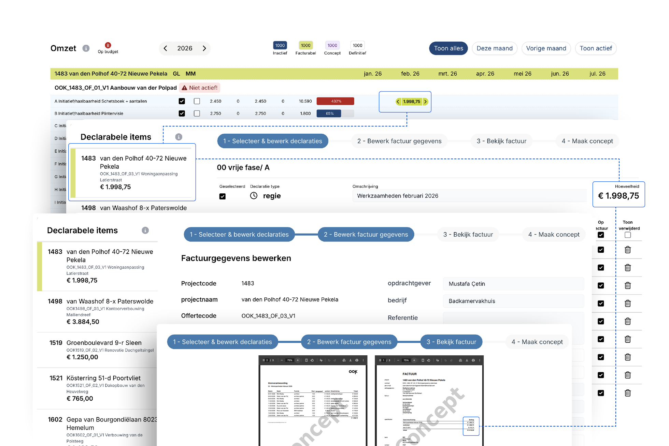
Task: Print the FACTUUR PDF
Action: 473,360
